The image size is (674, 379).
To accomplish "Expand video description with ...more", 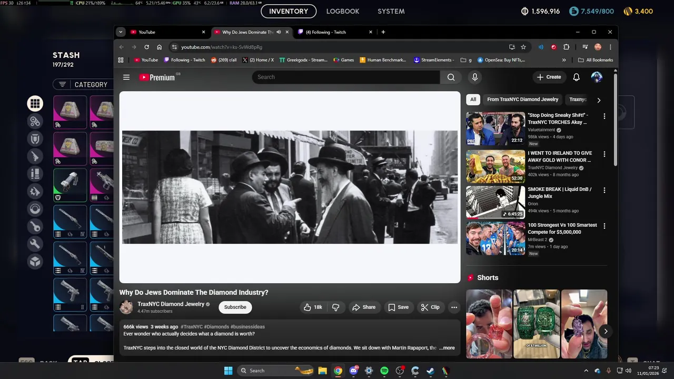I will click(x=447, y=348).
